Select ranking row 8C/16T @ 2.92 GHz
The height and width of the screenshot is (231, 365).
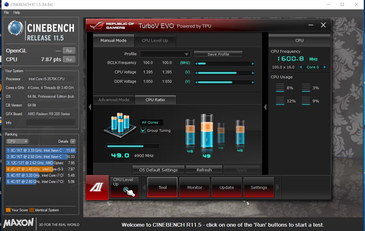(41, 157)
